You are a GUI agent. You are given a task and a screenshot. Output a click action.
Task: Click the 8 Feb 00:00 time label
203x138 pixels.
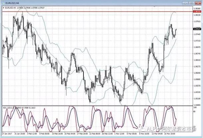[44, 134]
